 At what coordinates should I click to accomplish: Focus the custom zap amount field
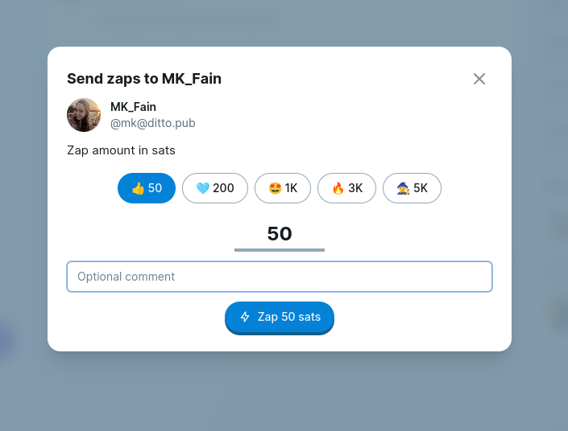(280, 234)
